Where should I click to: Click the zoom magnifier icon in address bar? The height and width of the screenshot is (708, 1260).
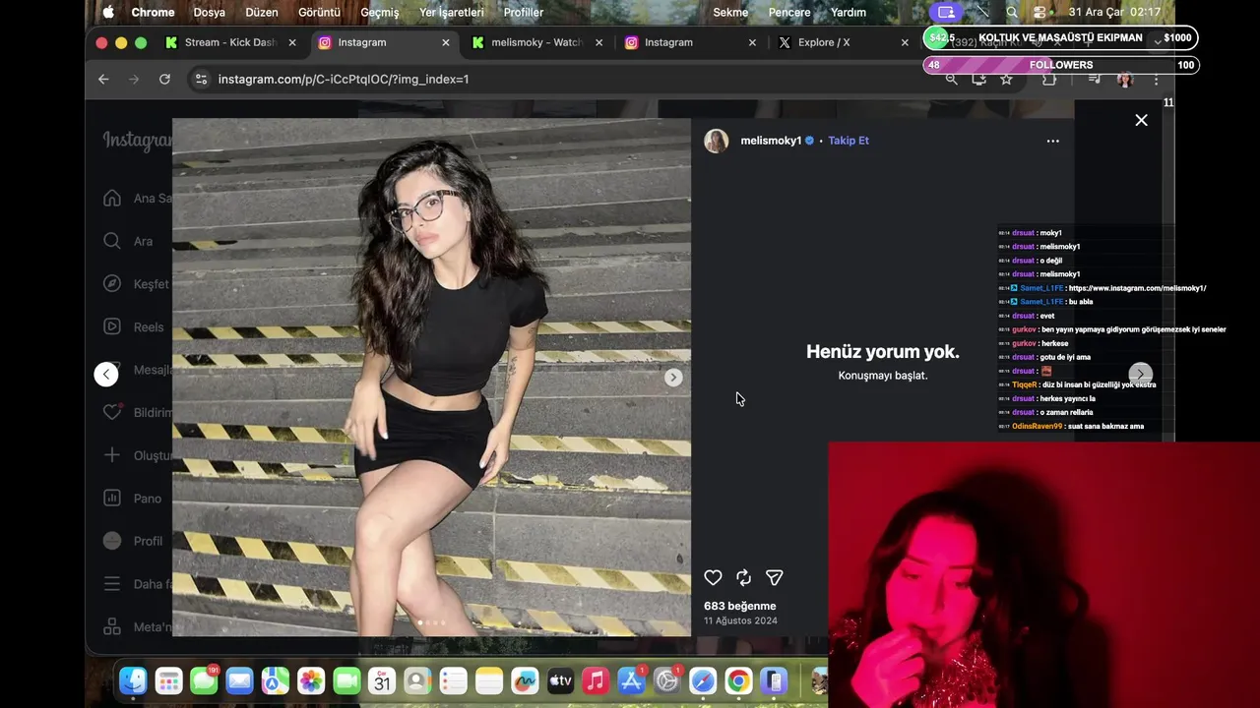tap(951, 79)
